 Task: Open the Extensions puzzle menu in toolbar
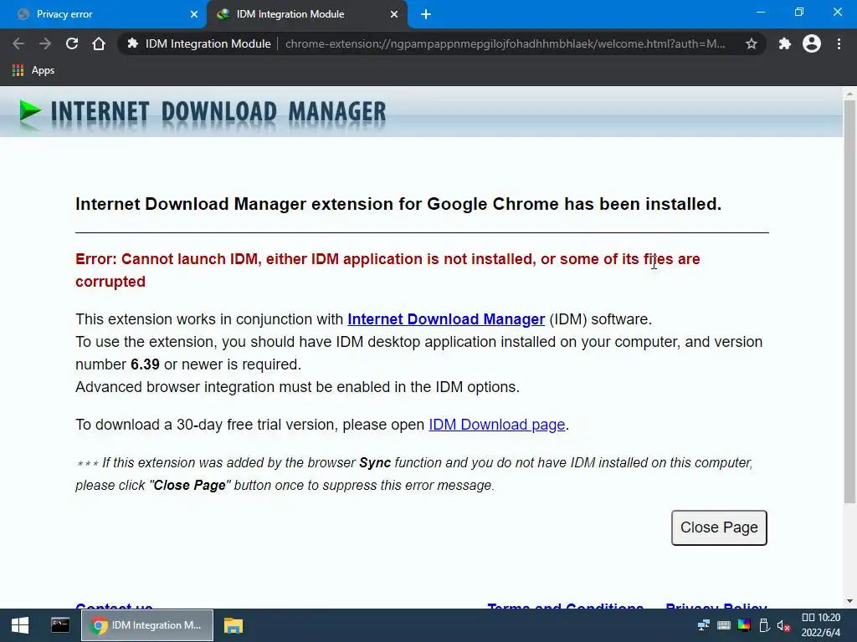click(x=785, y=43)
